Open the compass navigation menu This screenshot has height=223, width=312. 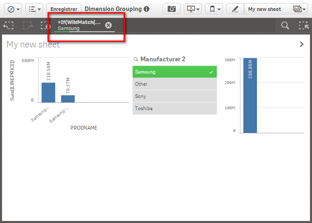[13, 9]
